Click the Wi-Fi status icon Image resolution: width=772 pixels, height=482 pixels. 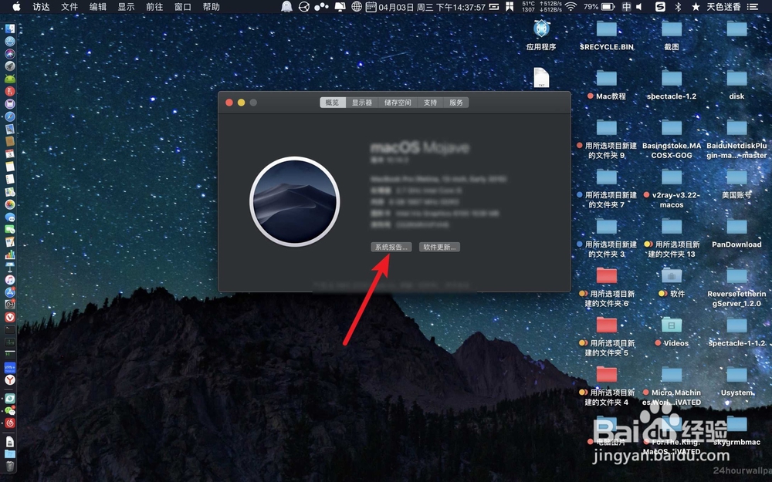(571, 7)
